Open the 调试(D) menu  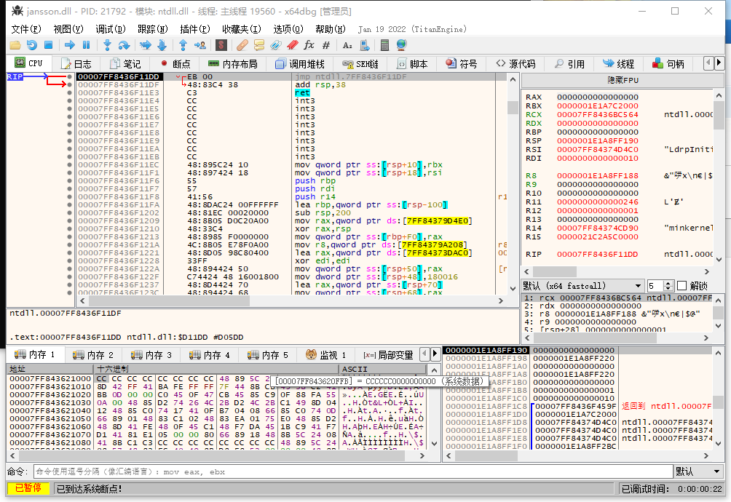(x=111, y=29)
